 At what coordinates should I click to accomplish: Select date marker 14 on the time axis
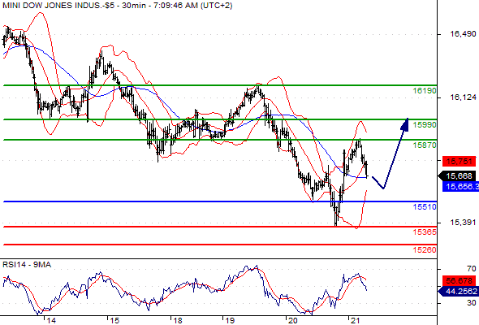click(x=51, y=320)
